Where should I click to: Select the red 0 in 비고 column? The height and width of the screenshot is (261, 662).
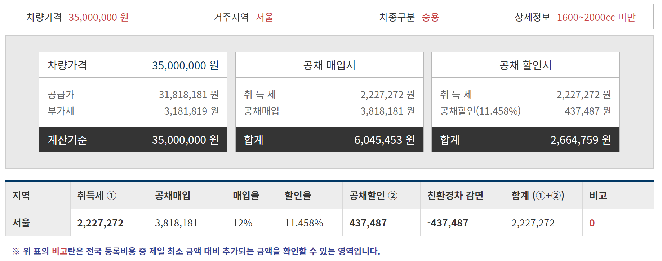[x=592, y=223]
